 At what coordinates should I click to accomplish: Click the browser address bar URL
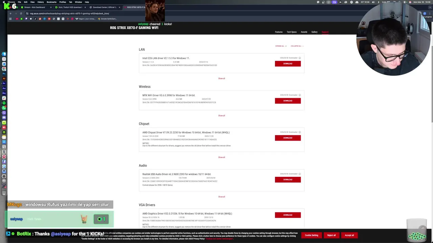[x=69, y=13]
